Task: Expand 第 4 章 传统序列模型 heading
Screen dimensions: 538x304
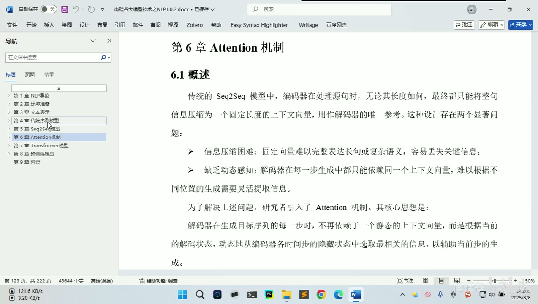Action: pyautogui.click(x=8, y=121)
